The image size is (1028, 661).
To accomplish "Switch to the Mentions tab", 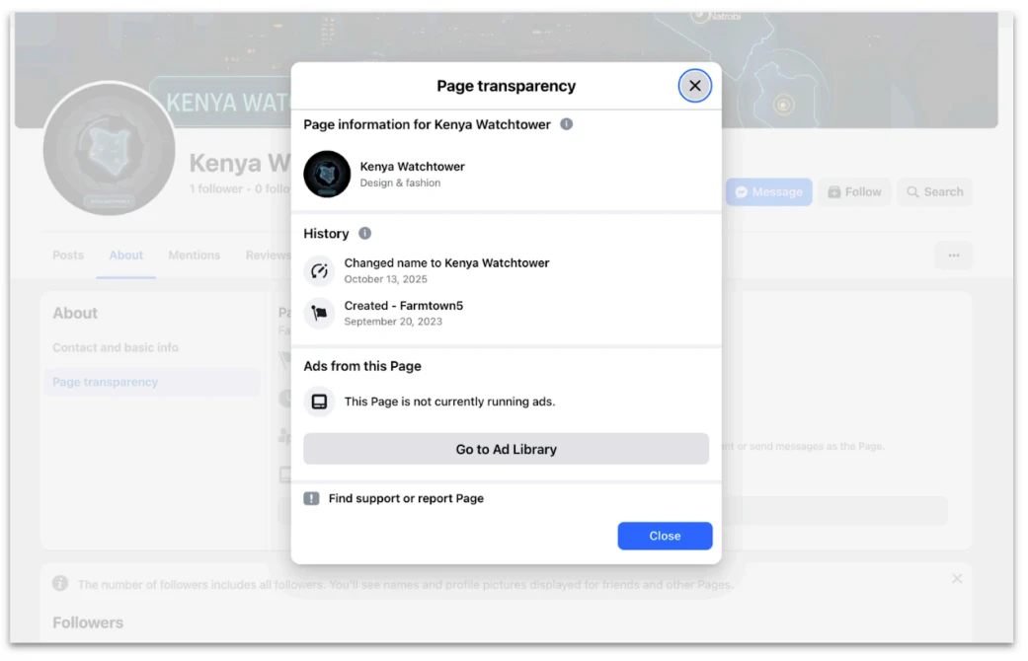I will [195, 255].
